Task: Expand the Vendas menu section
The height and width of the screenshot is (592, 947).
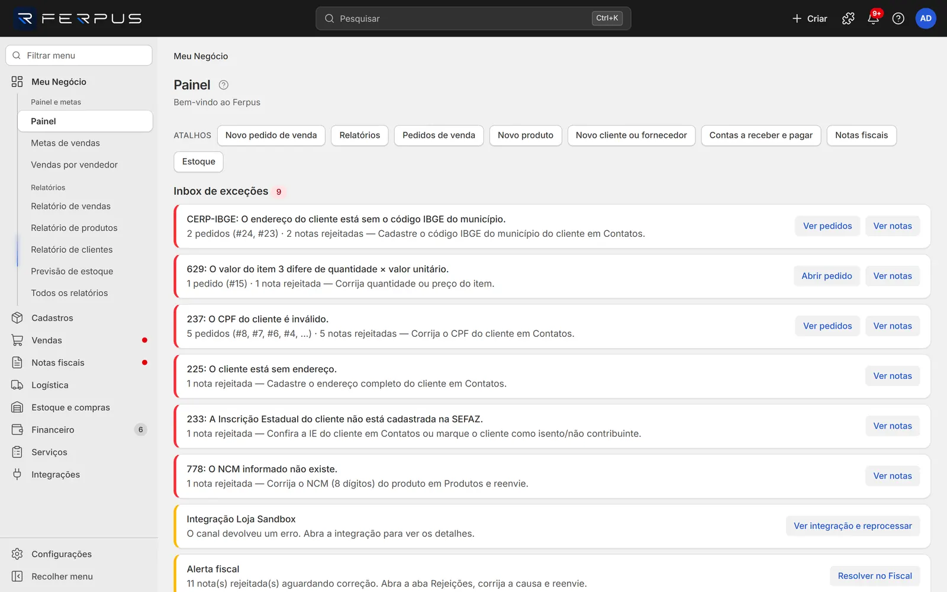Action: pyautogui.click(x=79, y=340)
